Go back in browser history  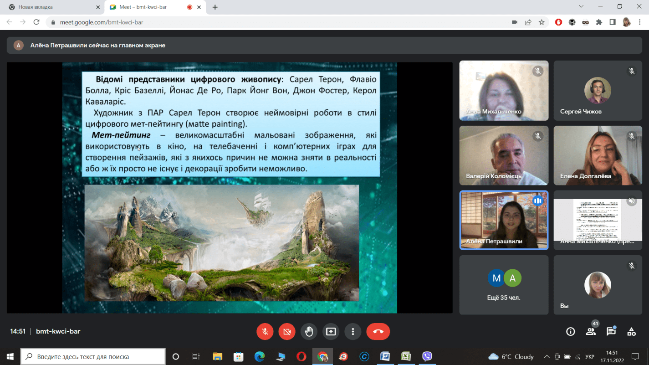point(10,22)
